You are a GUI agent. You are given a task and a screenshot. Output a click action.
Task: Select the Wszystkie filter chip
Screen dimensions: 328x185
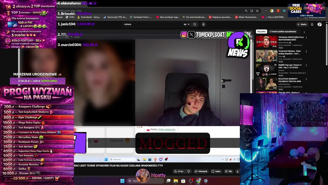pyautogui.click(x=261, y=32)
